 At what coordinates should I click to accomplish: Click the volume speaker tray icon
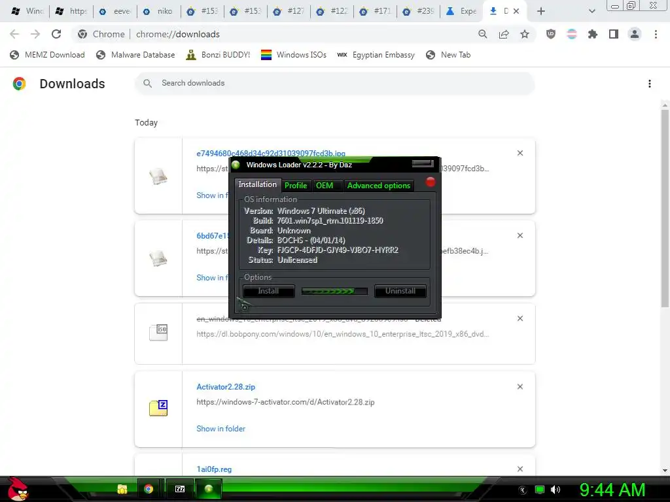555,490
